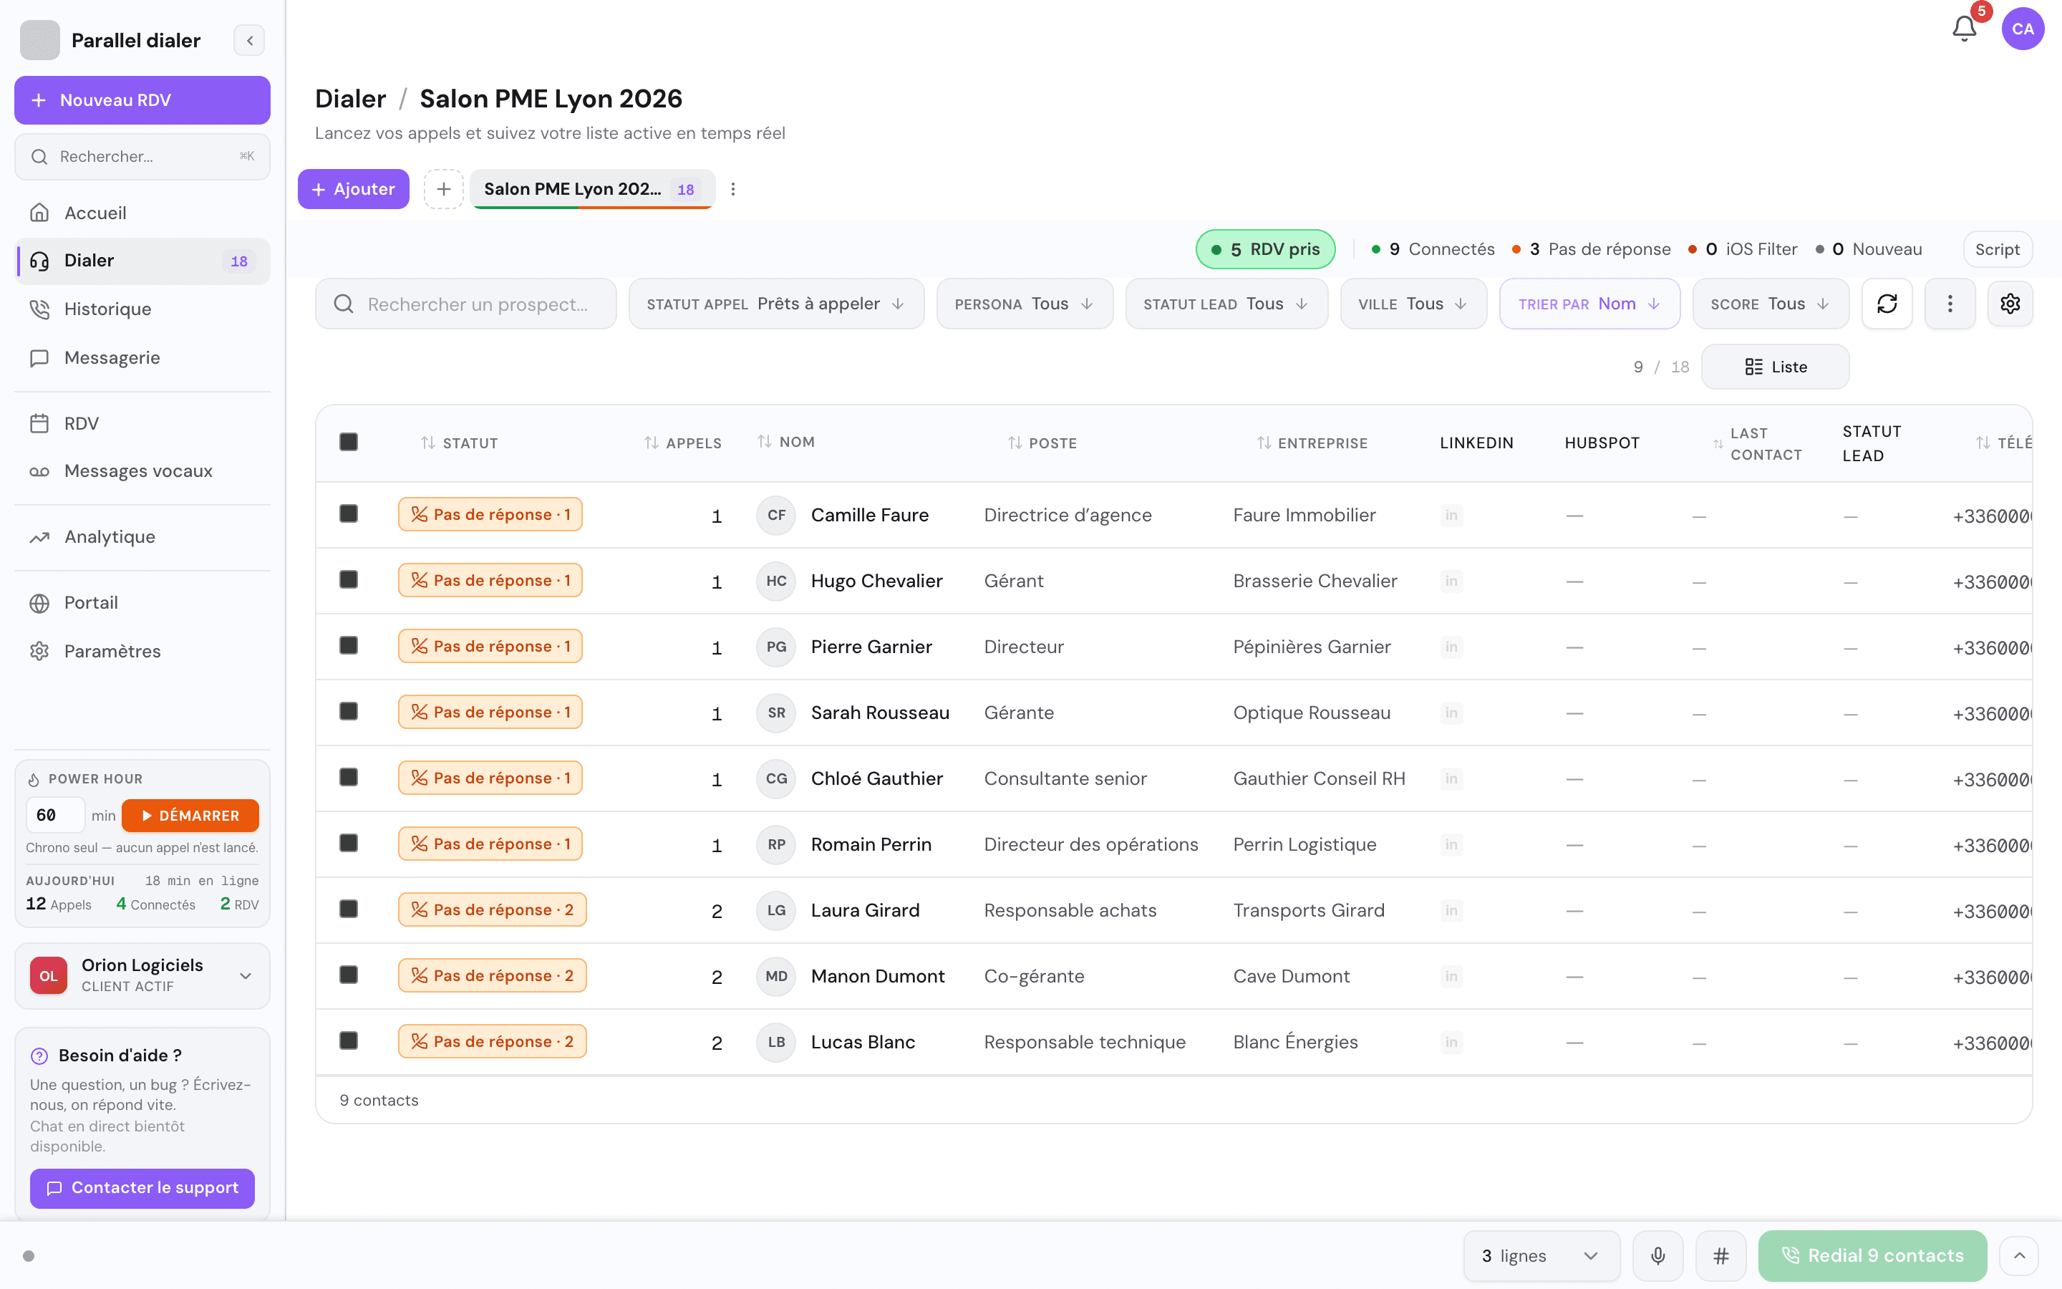Screen dimensions: 2062x1289
Task: Select the Salon PME Lyon list tab
Action: (592, 189)
